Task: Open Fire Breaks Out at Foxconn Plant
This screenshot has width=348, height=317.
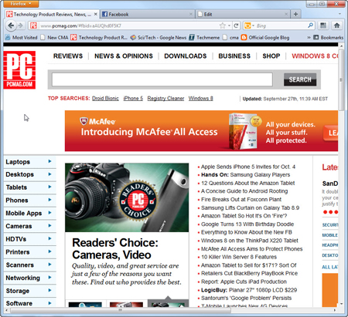Action: (241, 200)
